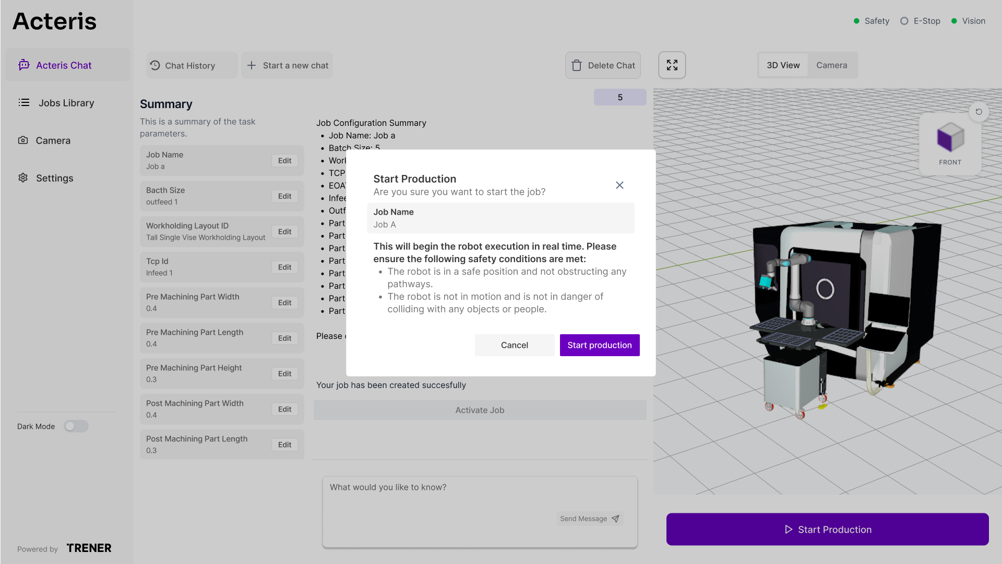
Task: Send message using the paper plane icon
Action: pos(615,519)
